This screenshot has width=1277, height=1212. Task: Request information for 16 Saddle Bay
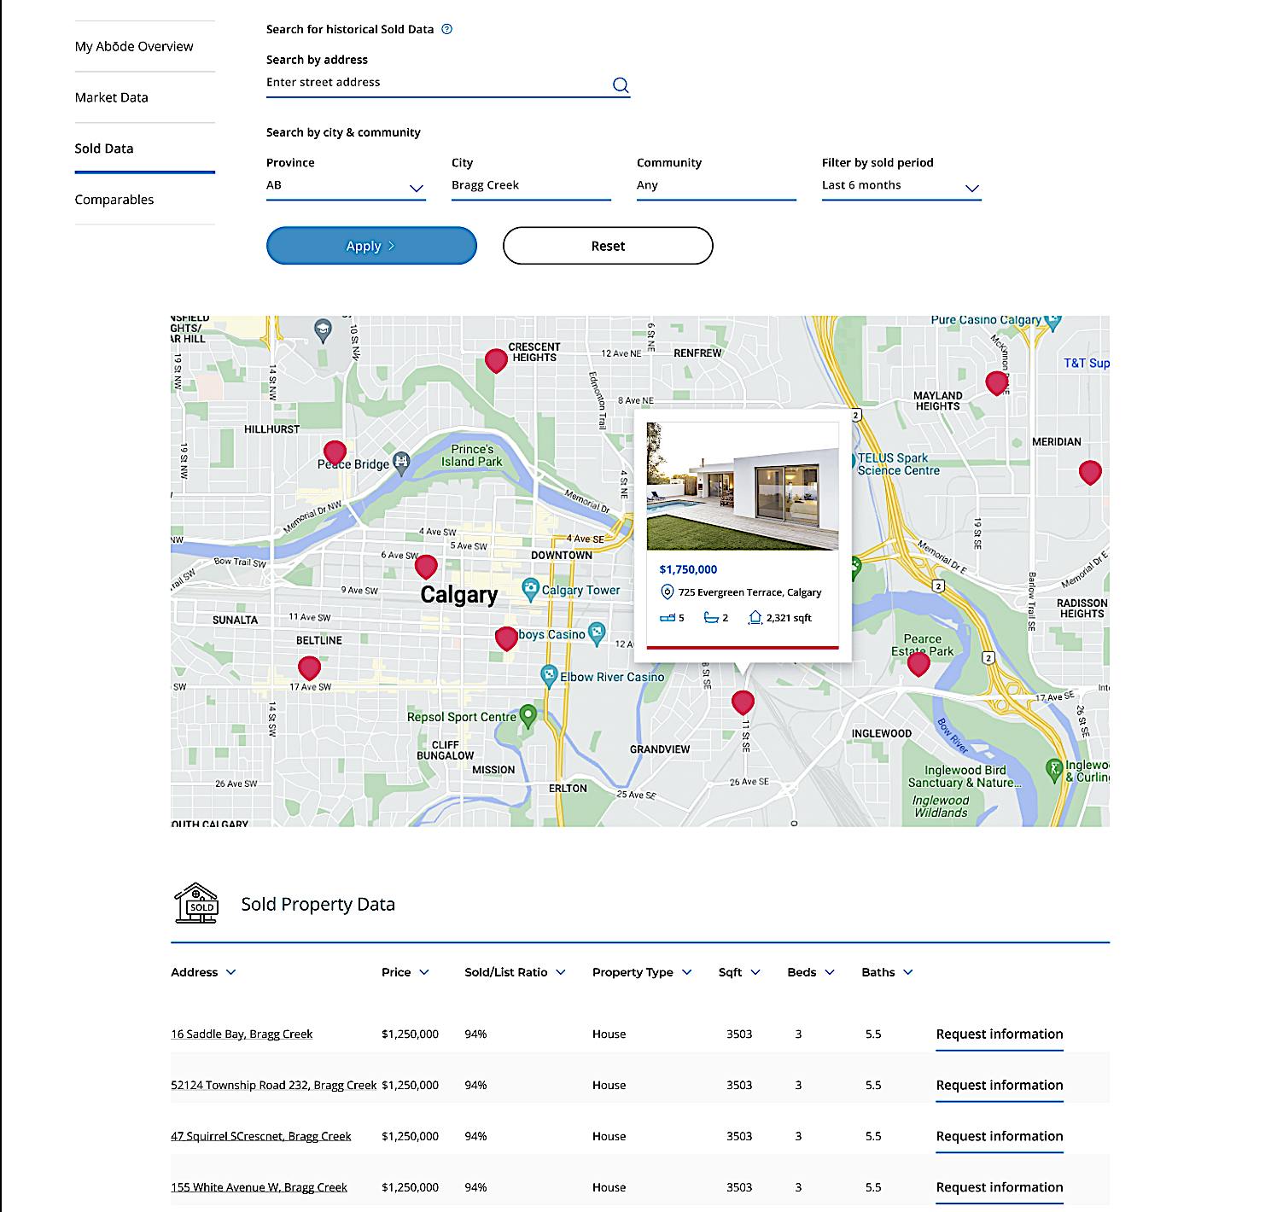click(1000, 1034)
